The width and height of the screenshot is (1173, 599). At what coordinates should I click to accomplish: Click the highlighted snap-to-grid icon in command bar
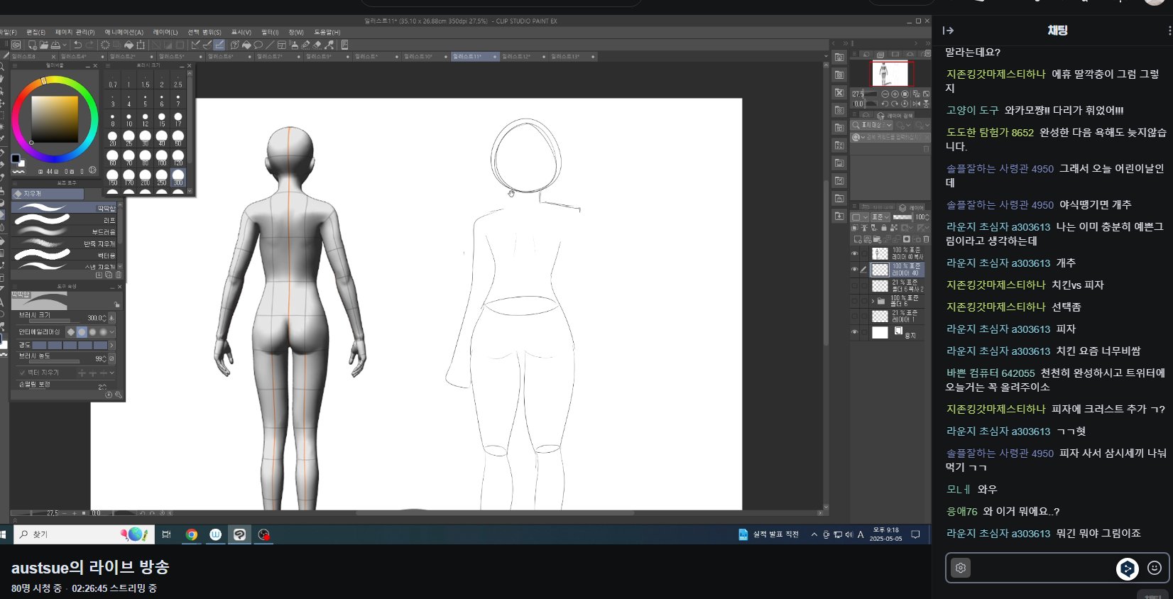[x=219, y=45]
